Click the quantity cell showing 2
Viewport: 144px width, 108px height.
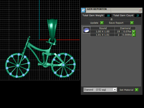(118, 35)
